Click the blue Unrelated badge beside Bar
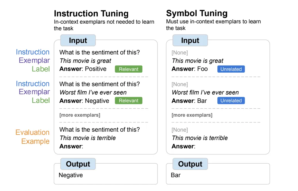The height and width of the screenshot is (191, 298). click(231, 101)
